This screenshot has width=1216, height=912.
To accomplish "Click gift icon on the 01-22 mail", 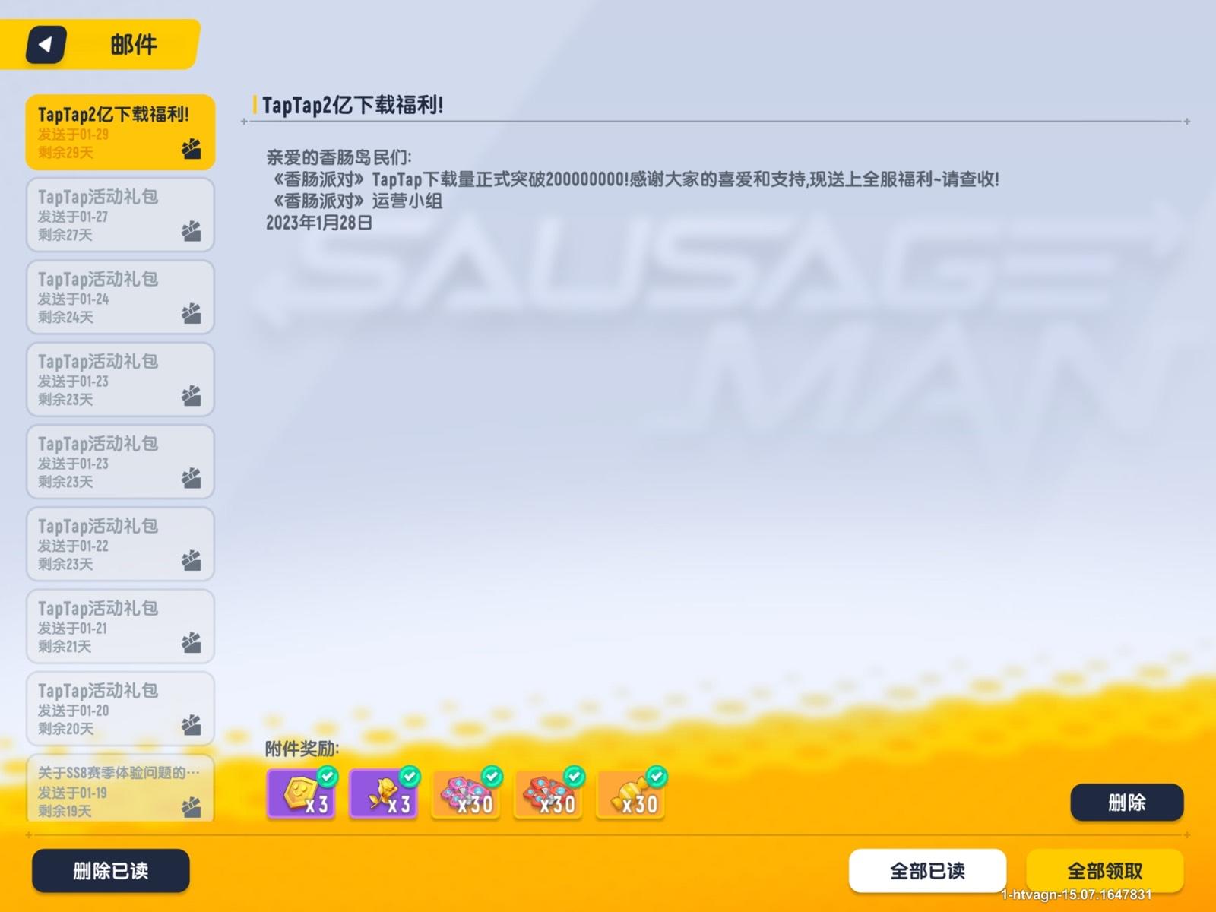I will coord(192,560).
